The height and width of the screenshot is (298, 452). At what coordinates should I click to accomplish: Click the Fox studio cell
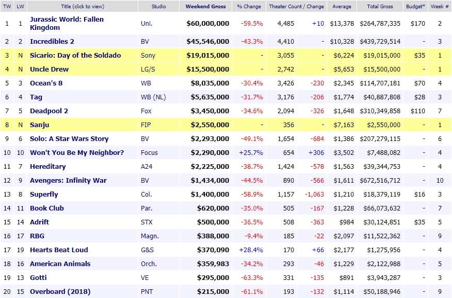146,111
